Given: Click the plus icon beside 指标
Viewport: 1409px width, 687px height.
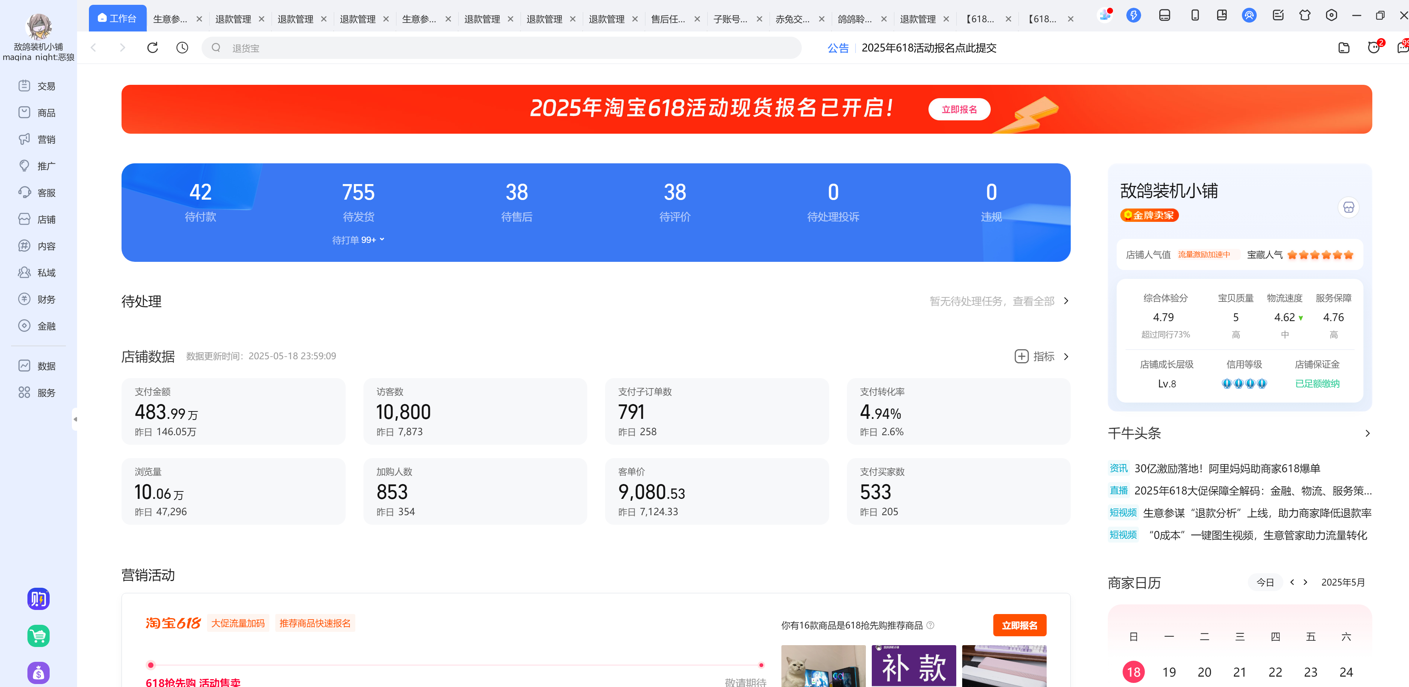Looking at the screenshot, I should coord(1021,357).
